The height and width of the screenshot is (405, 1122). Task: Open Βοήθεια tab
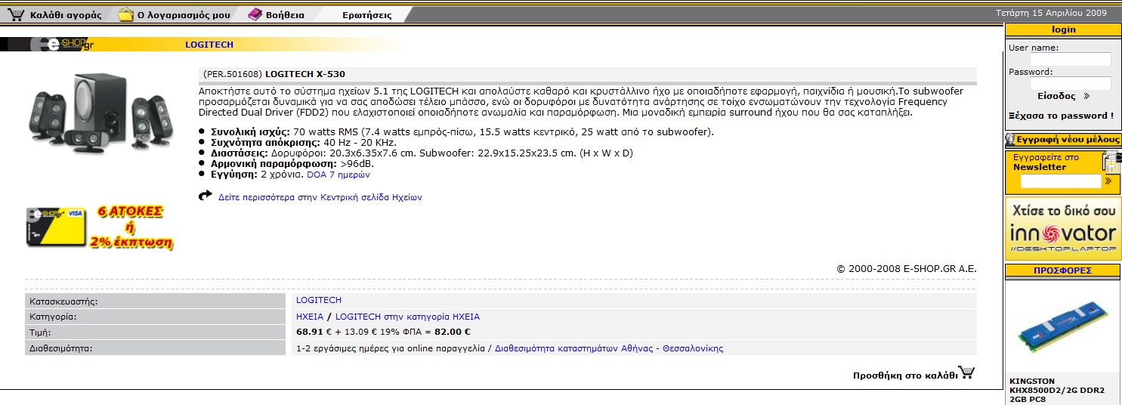click(x=285, y=15)
